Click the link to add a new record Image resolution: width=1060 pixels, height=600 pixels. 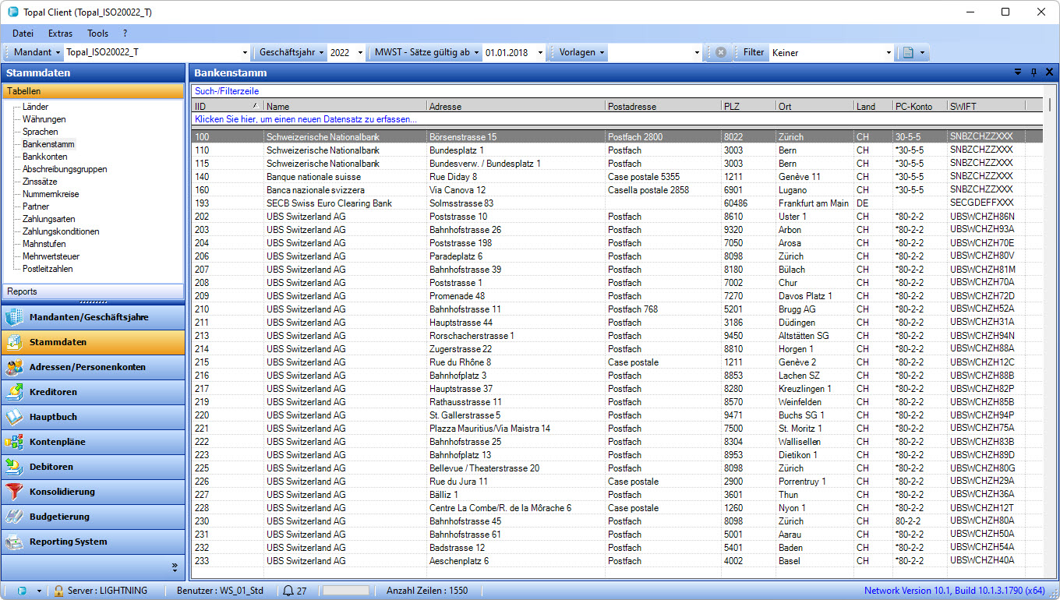(306, 119)
